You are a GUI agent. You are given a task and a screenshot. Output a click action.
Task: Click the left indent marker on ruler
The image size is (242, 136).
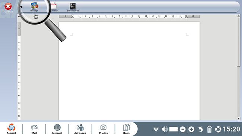[x=72, y=16]
